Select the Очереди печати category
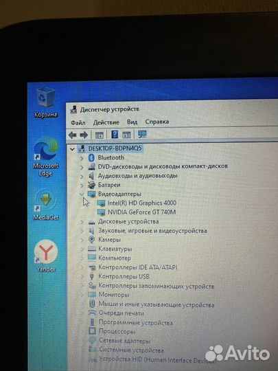 (x=121, y=313)
